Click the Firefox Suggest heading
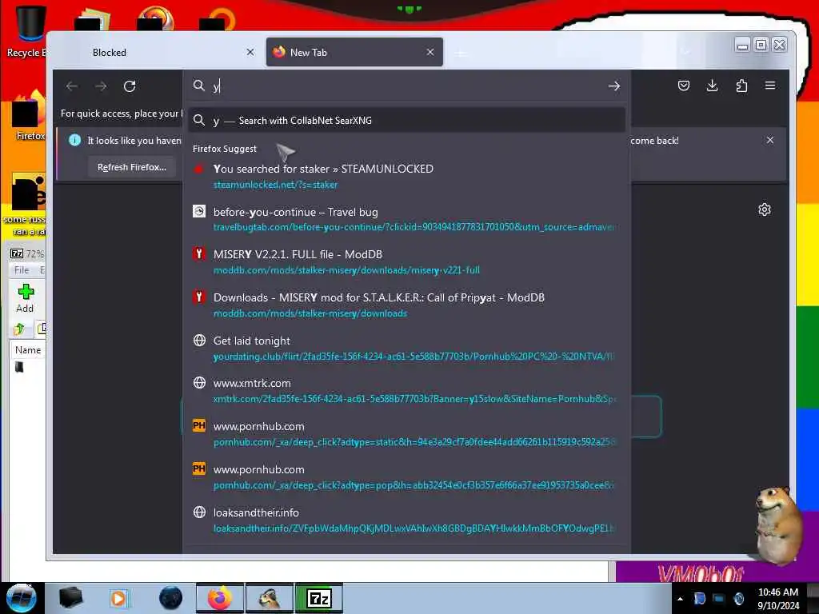 click(225, 149)
